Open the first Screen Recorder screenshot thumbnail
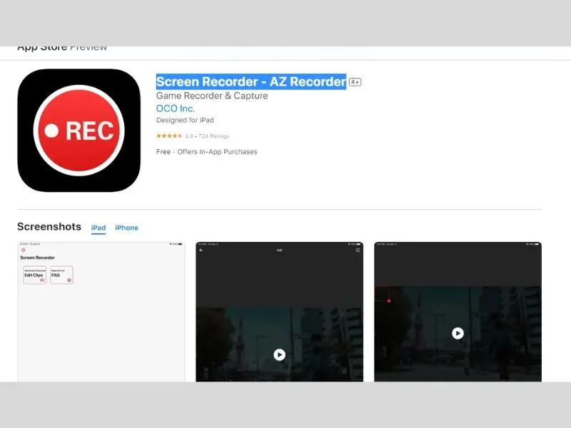The width and height of the screenshot is (571, 428). tap(101, 312)
